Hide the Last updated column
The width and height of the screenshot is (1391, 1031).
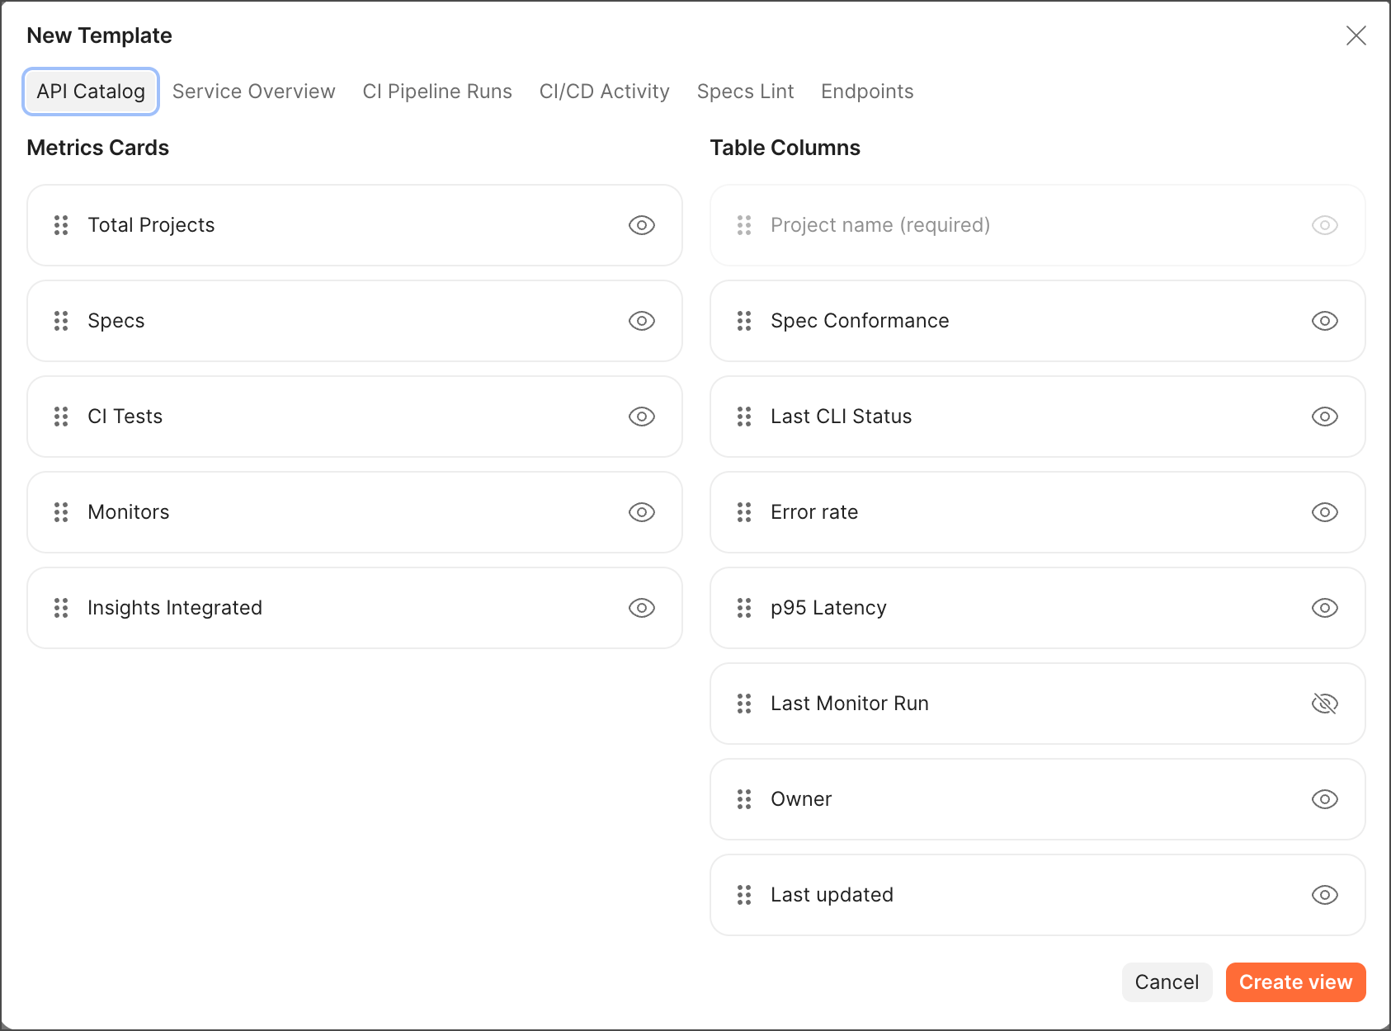(x=1324, y=895)
